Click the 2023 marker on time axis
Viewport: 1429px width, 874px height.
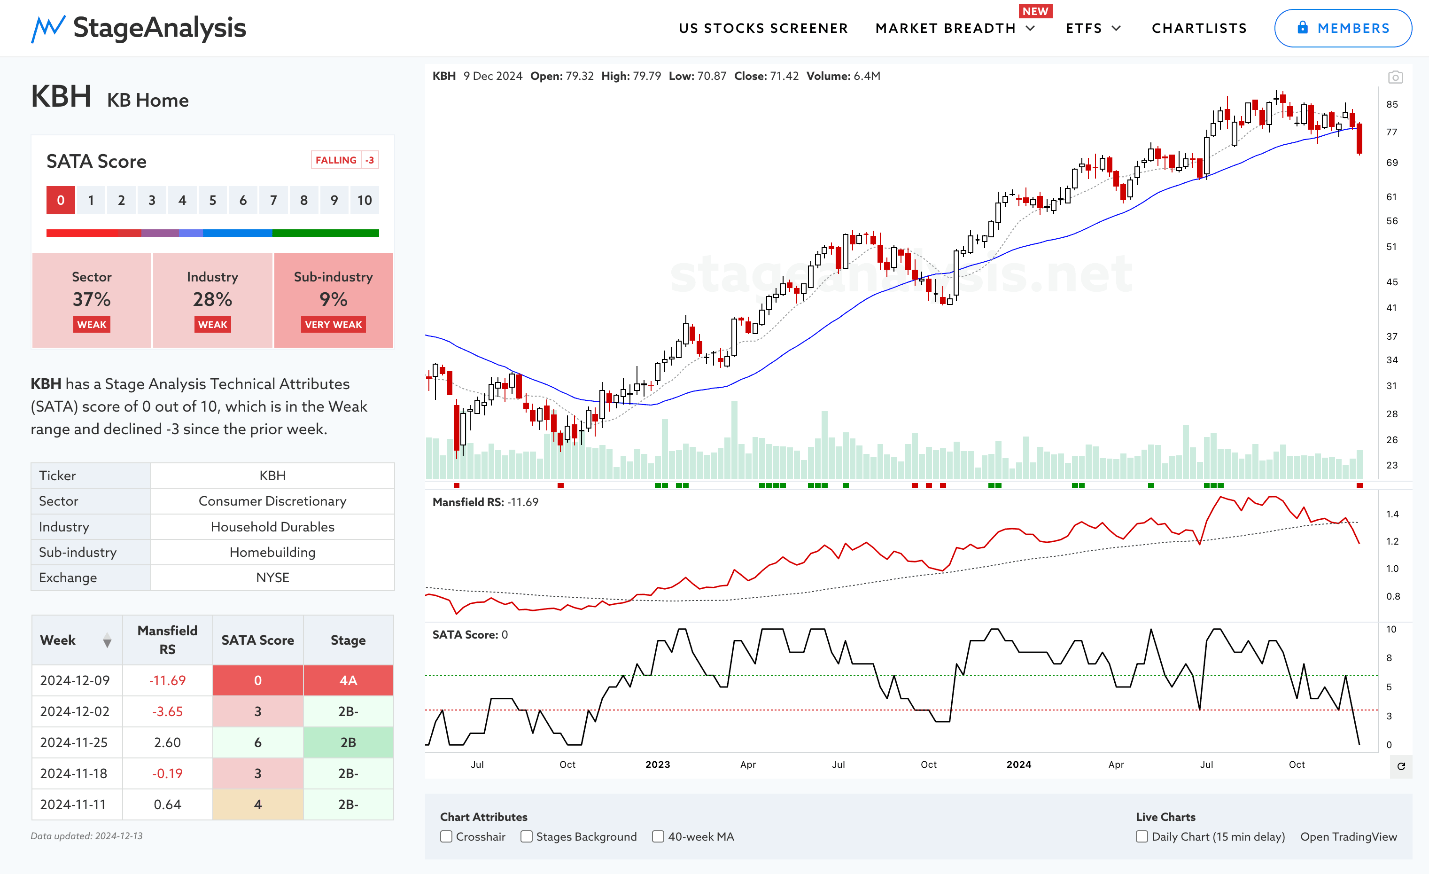click(x=658, y=765)
